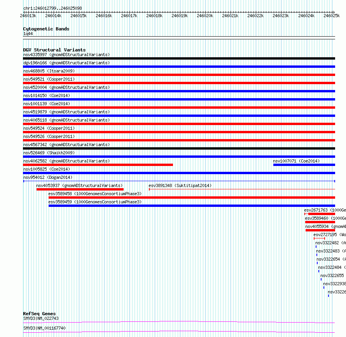346x337 pixels.
Task: Open the nsv526469 (Shaikh2009) variant label
Action: pyautogui.click(x=49, y=153)
